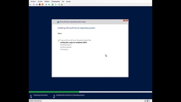Screen dimensions: 181x102
Task: Click the 'Estado: ejecutando' status text
Action: coord(35,101)
